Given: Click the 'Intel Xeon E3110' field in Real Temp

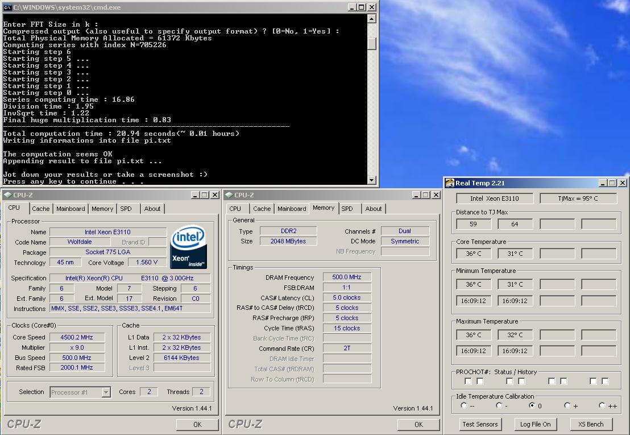Looking at the screenshot, I should pos(495,198).
